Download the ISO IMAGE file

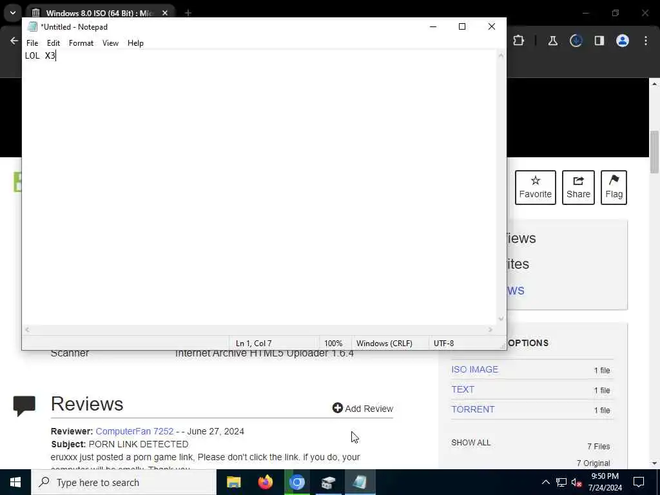[x=474, y=369]
